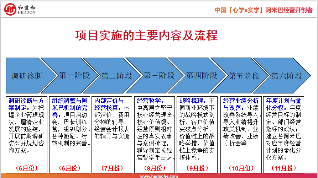Select the 调研诊断 arrow shape
The height and width of the screenshot is (178, 318).
click(x=30, y=76)
